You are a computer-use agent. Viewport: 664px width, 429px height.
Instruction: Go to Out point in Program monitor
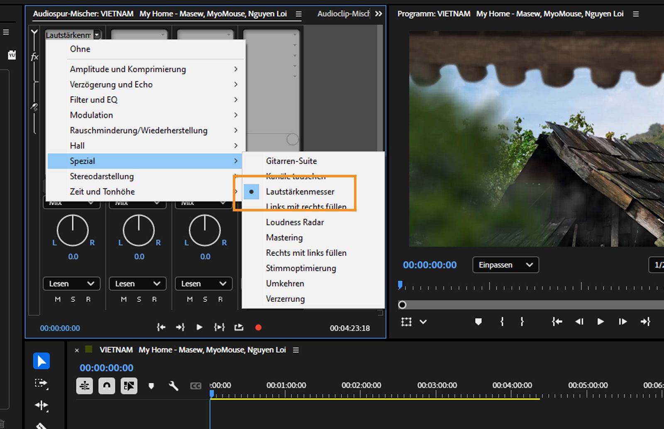645,321
